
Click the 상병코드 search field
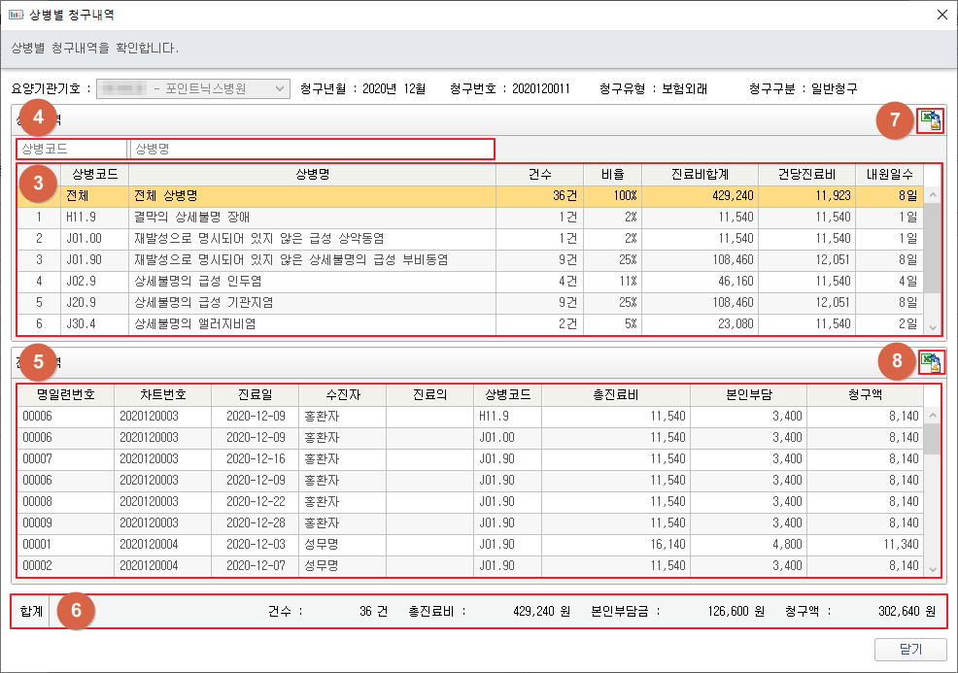pyautogui.click(x=72, y=149)
